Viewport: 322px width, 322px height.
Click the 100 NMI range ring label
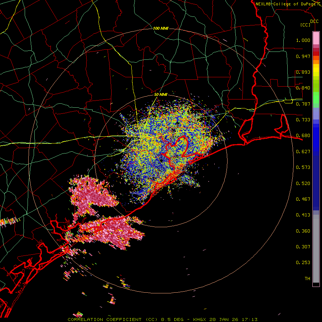point(161,28)
